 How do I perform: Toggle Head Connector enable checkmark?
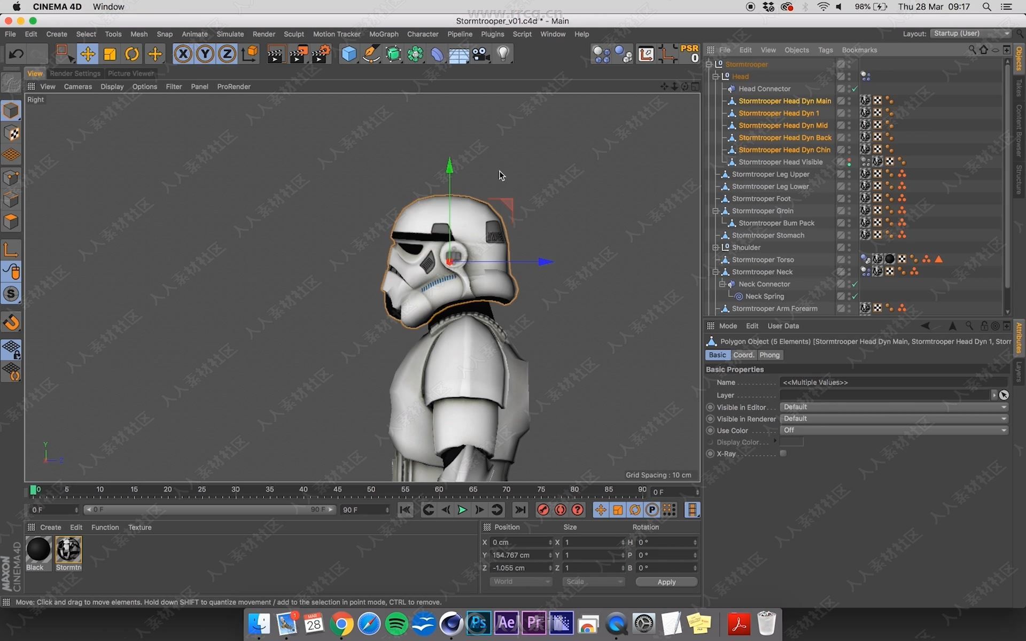click(x=854, y=89)
